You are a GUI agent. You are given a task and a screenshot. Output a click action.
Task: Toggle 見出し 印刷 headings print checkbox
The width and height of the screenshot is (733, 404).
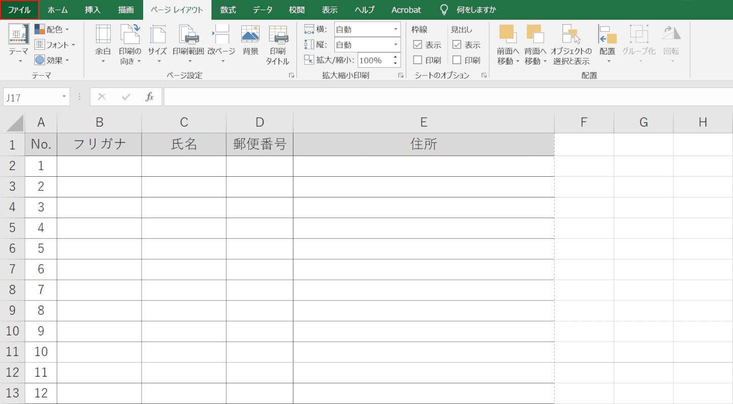pyautogui.click(x=457, y=60)
